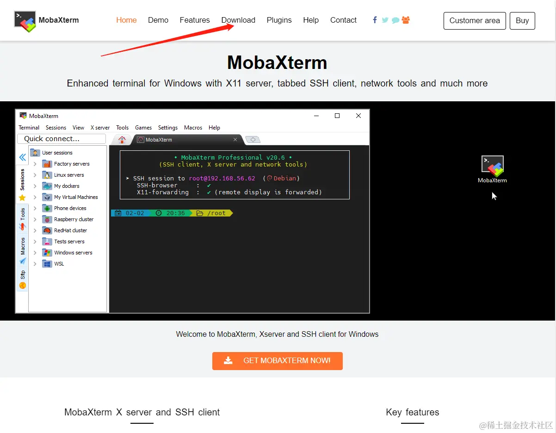
Task: Expand the My Virtual Machines node
Action: (35, 197)
